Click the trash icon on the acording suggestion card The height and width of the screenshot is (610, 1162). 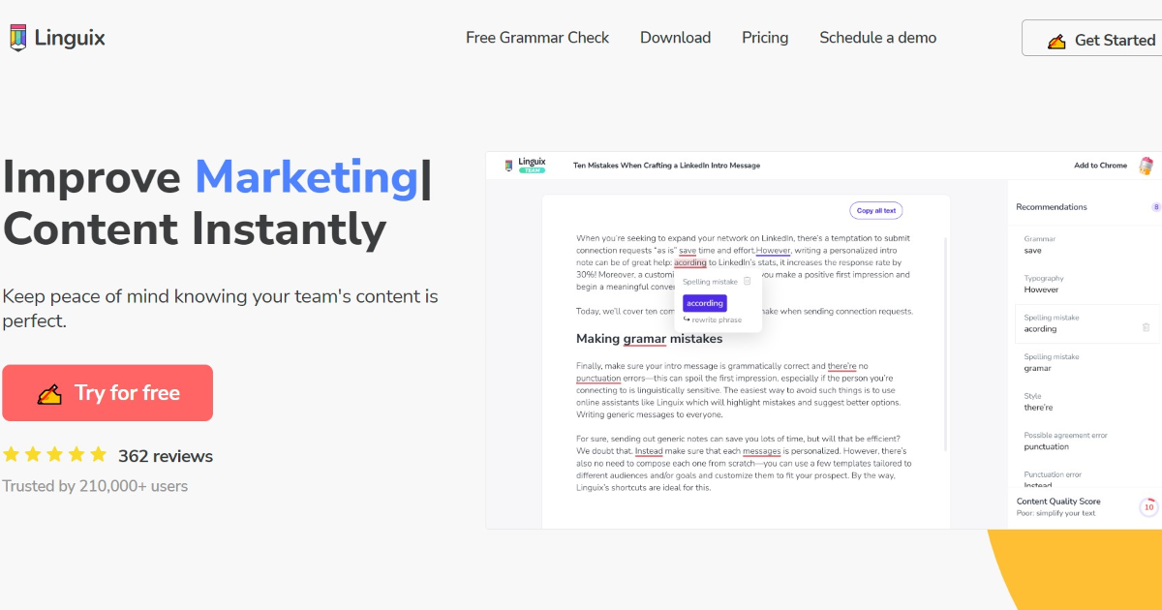pyautogui.click(x=1147, y=328)
